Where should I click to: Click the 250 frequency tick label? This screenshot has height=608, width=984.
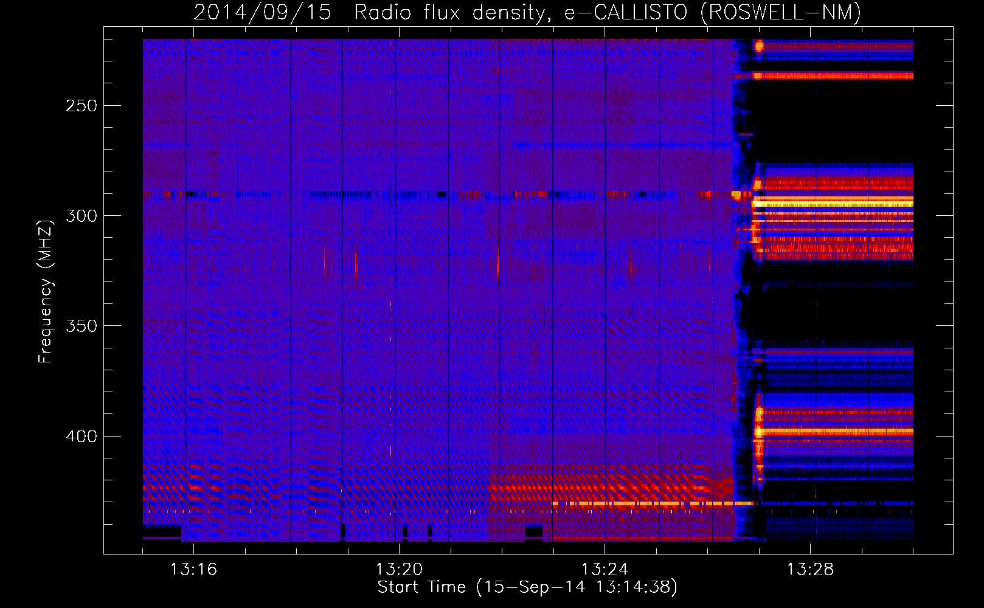(81, 106)
